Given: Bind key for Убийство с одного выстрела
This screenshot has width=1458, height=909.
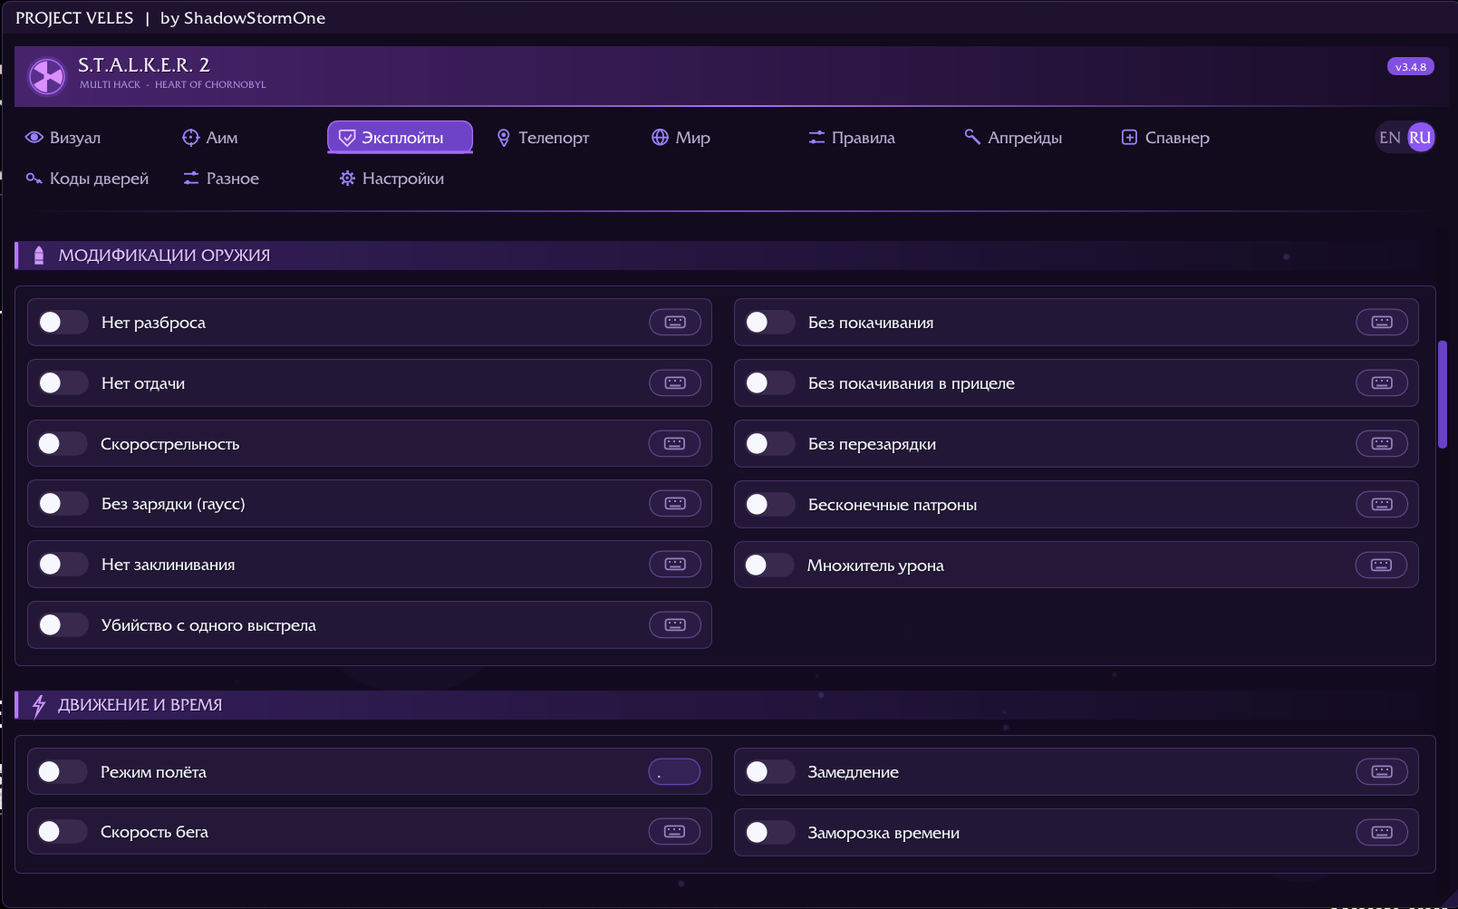Looking at the screenshot, I should click(675, 625).
